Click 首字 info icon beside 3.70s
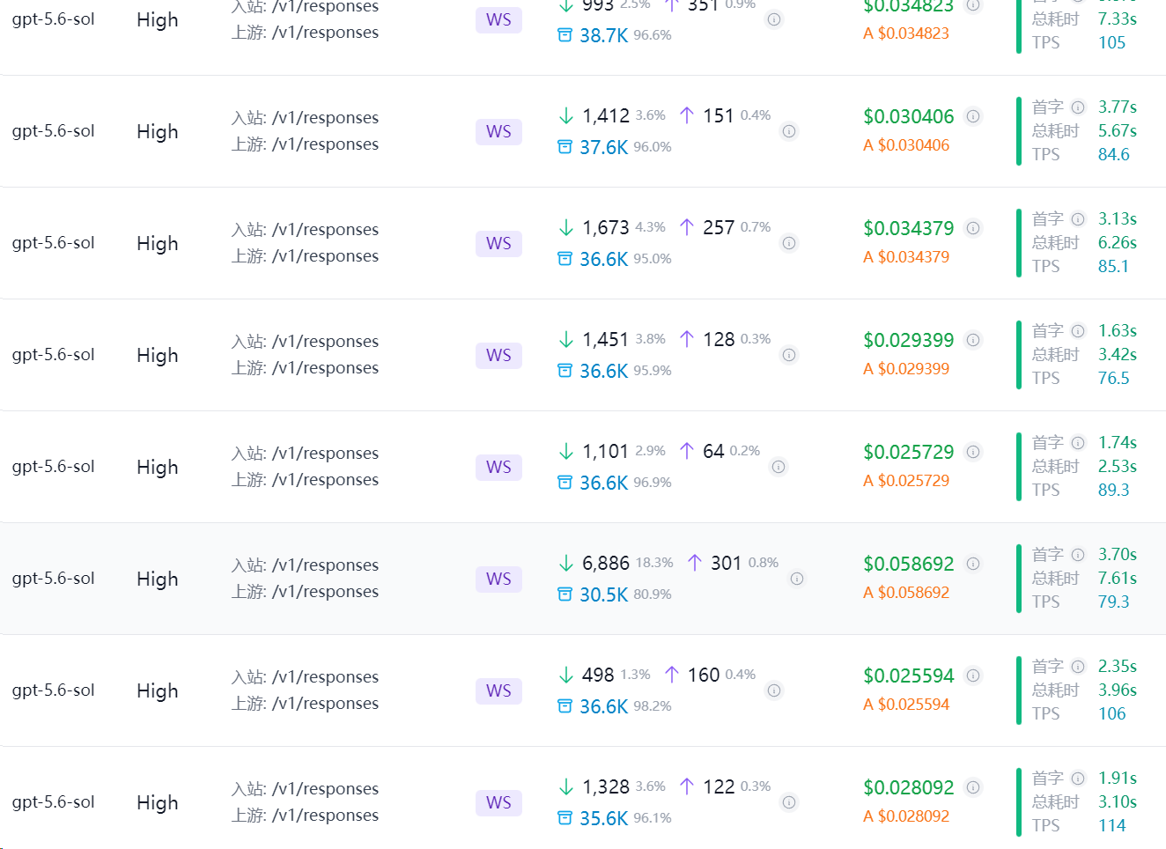This screenshot has width=1166, height=849. point(1078,555)
